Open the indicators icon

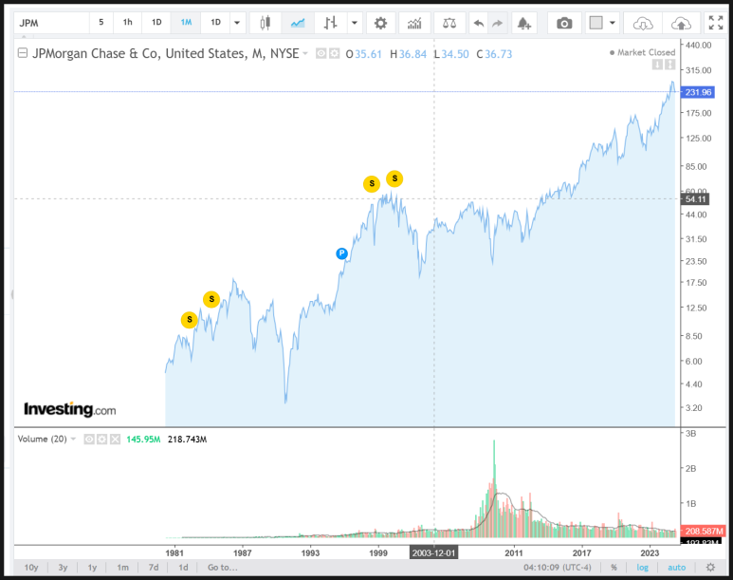tap(414, 23)
